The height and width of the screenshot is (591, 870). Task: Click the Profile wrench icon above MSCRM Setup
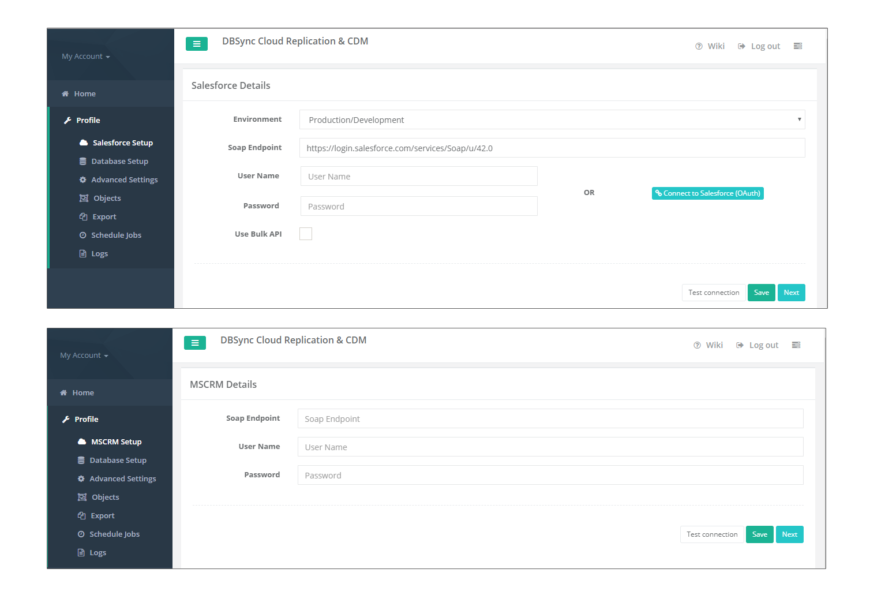point(66,420)
